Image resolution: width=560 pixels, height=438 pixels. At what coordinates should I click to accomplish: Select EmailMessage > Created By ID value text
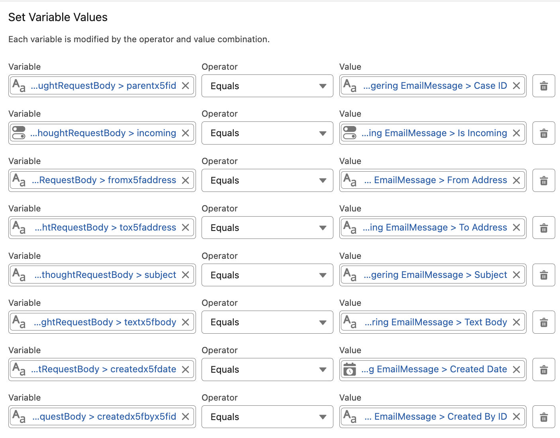[x=436, y=416]
